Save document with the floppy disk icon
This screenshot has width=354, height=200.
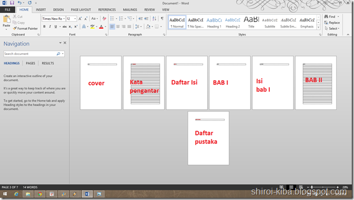click(12, 3)
